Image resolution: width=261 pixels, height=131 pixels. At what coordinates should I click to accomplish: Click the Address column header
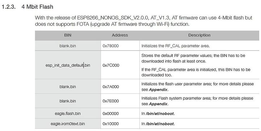coord(120,35)
